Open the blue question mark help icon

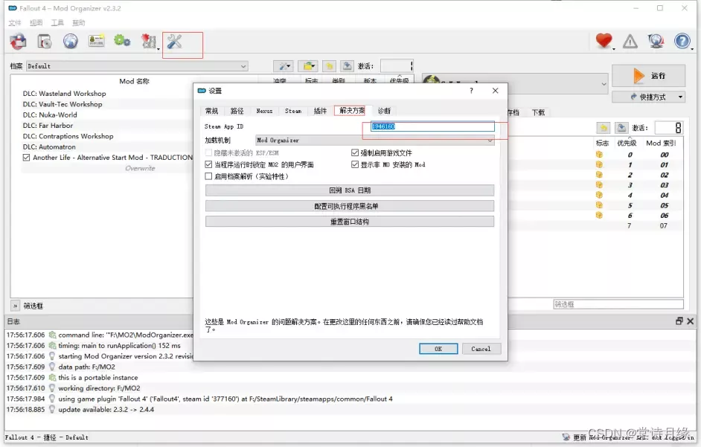coord(682,41)
